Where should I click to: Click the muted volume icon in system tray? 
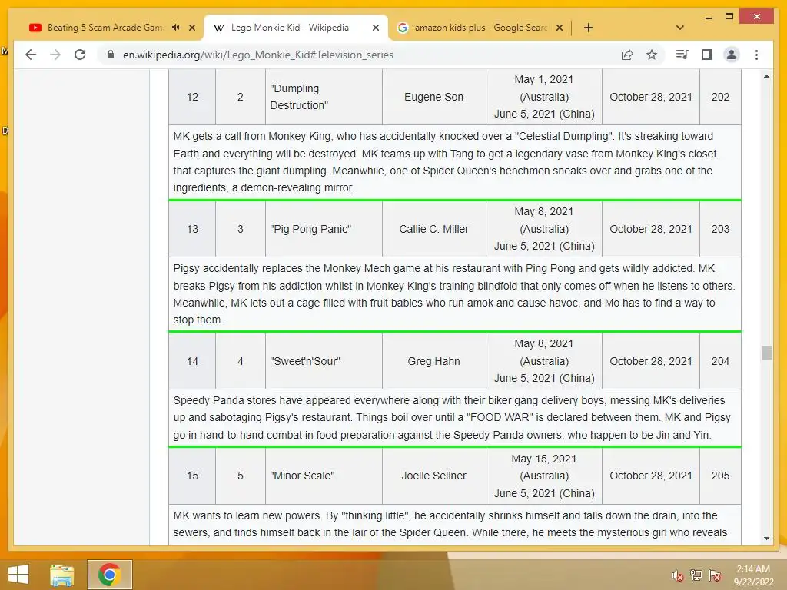coord(678,576)
